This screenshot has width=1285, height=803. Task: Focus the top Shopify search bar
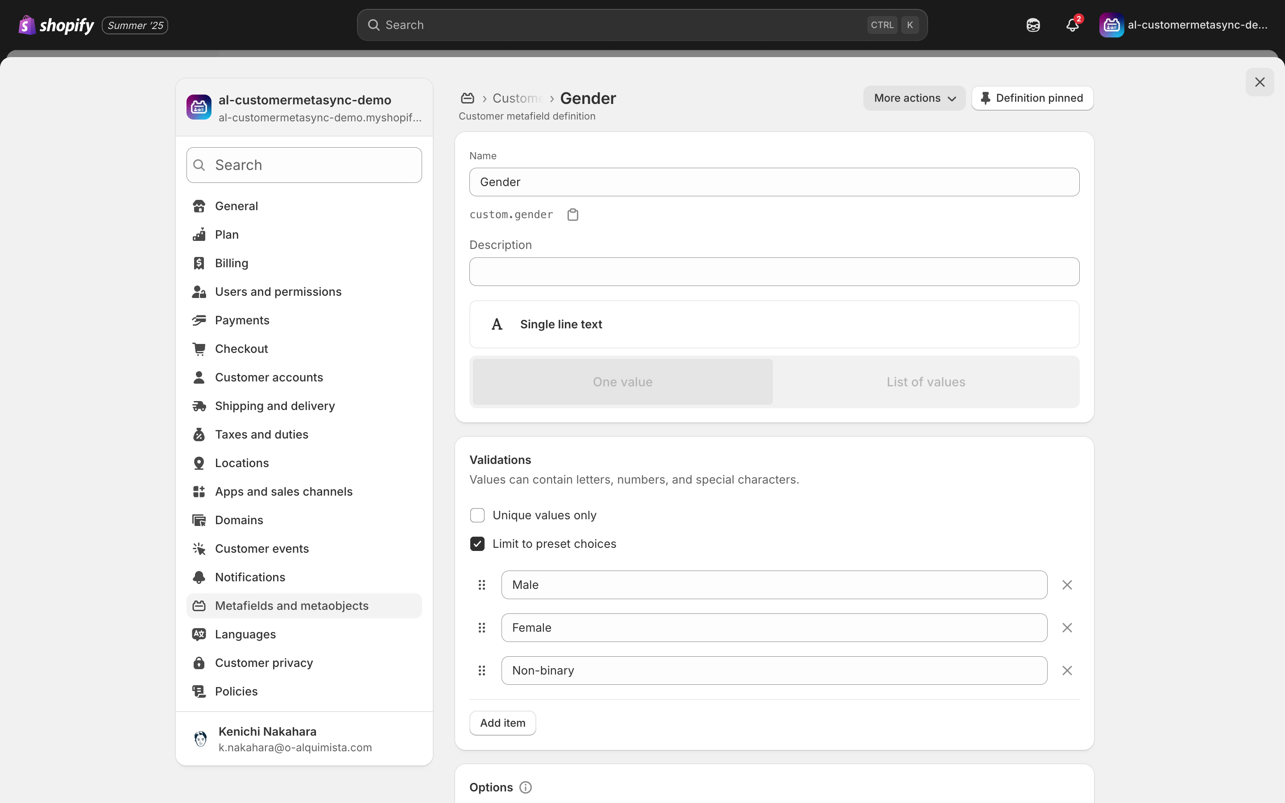click(642, 25)
